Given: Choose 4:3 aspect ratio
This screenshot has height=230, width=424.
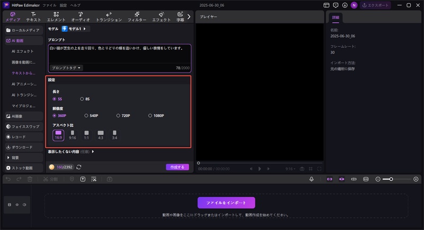Looking at the screenshot, I should tap(101, 135).
